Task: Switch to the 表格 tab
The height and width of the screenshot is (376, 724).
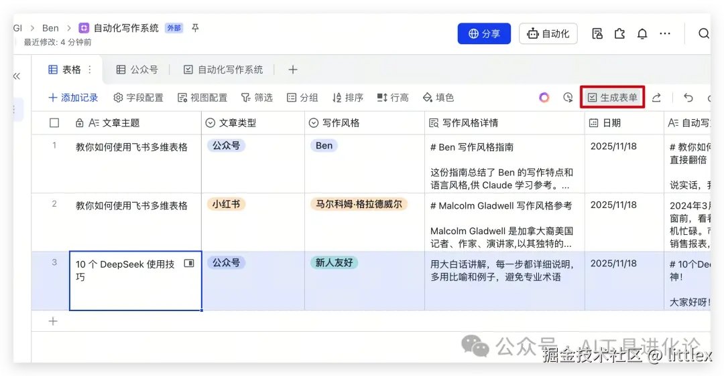Action: (64, 70)
